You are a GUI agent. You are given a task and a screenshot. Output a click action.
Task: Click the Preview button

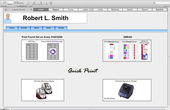[x=31, y=6]
